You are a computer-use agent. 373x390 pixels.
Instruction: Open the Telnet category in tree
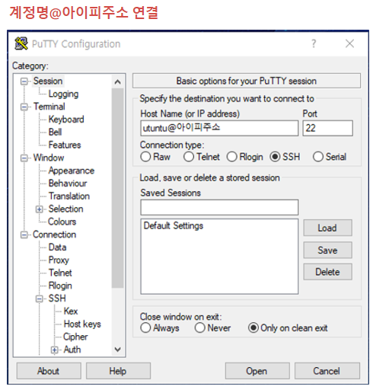point(60,273)
